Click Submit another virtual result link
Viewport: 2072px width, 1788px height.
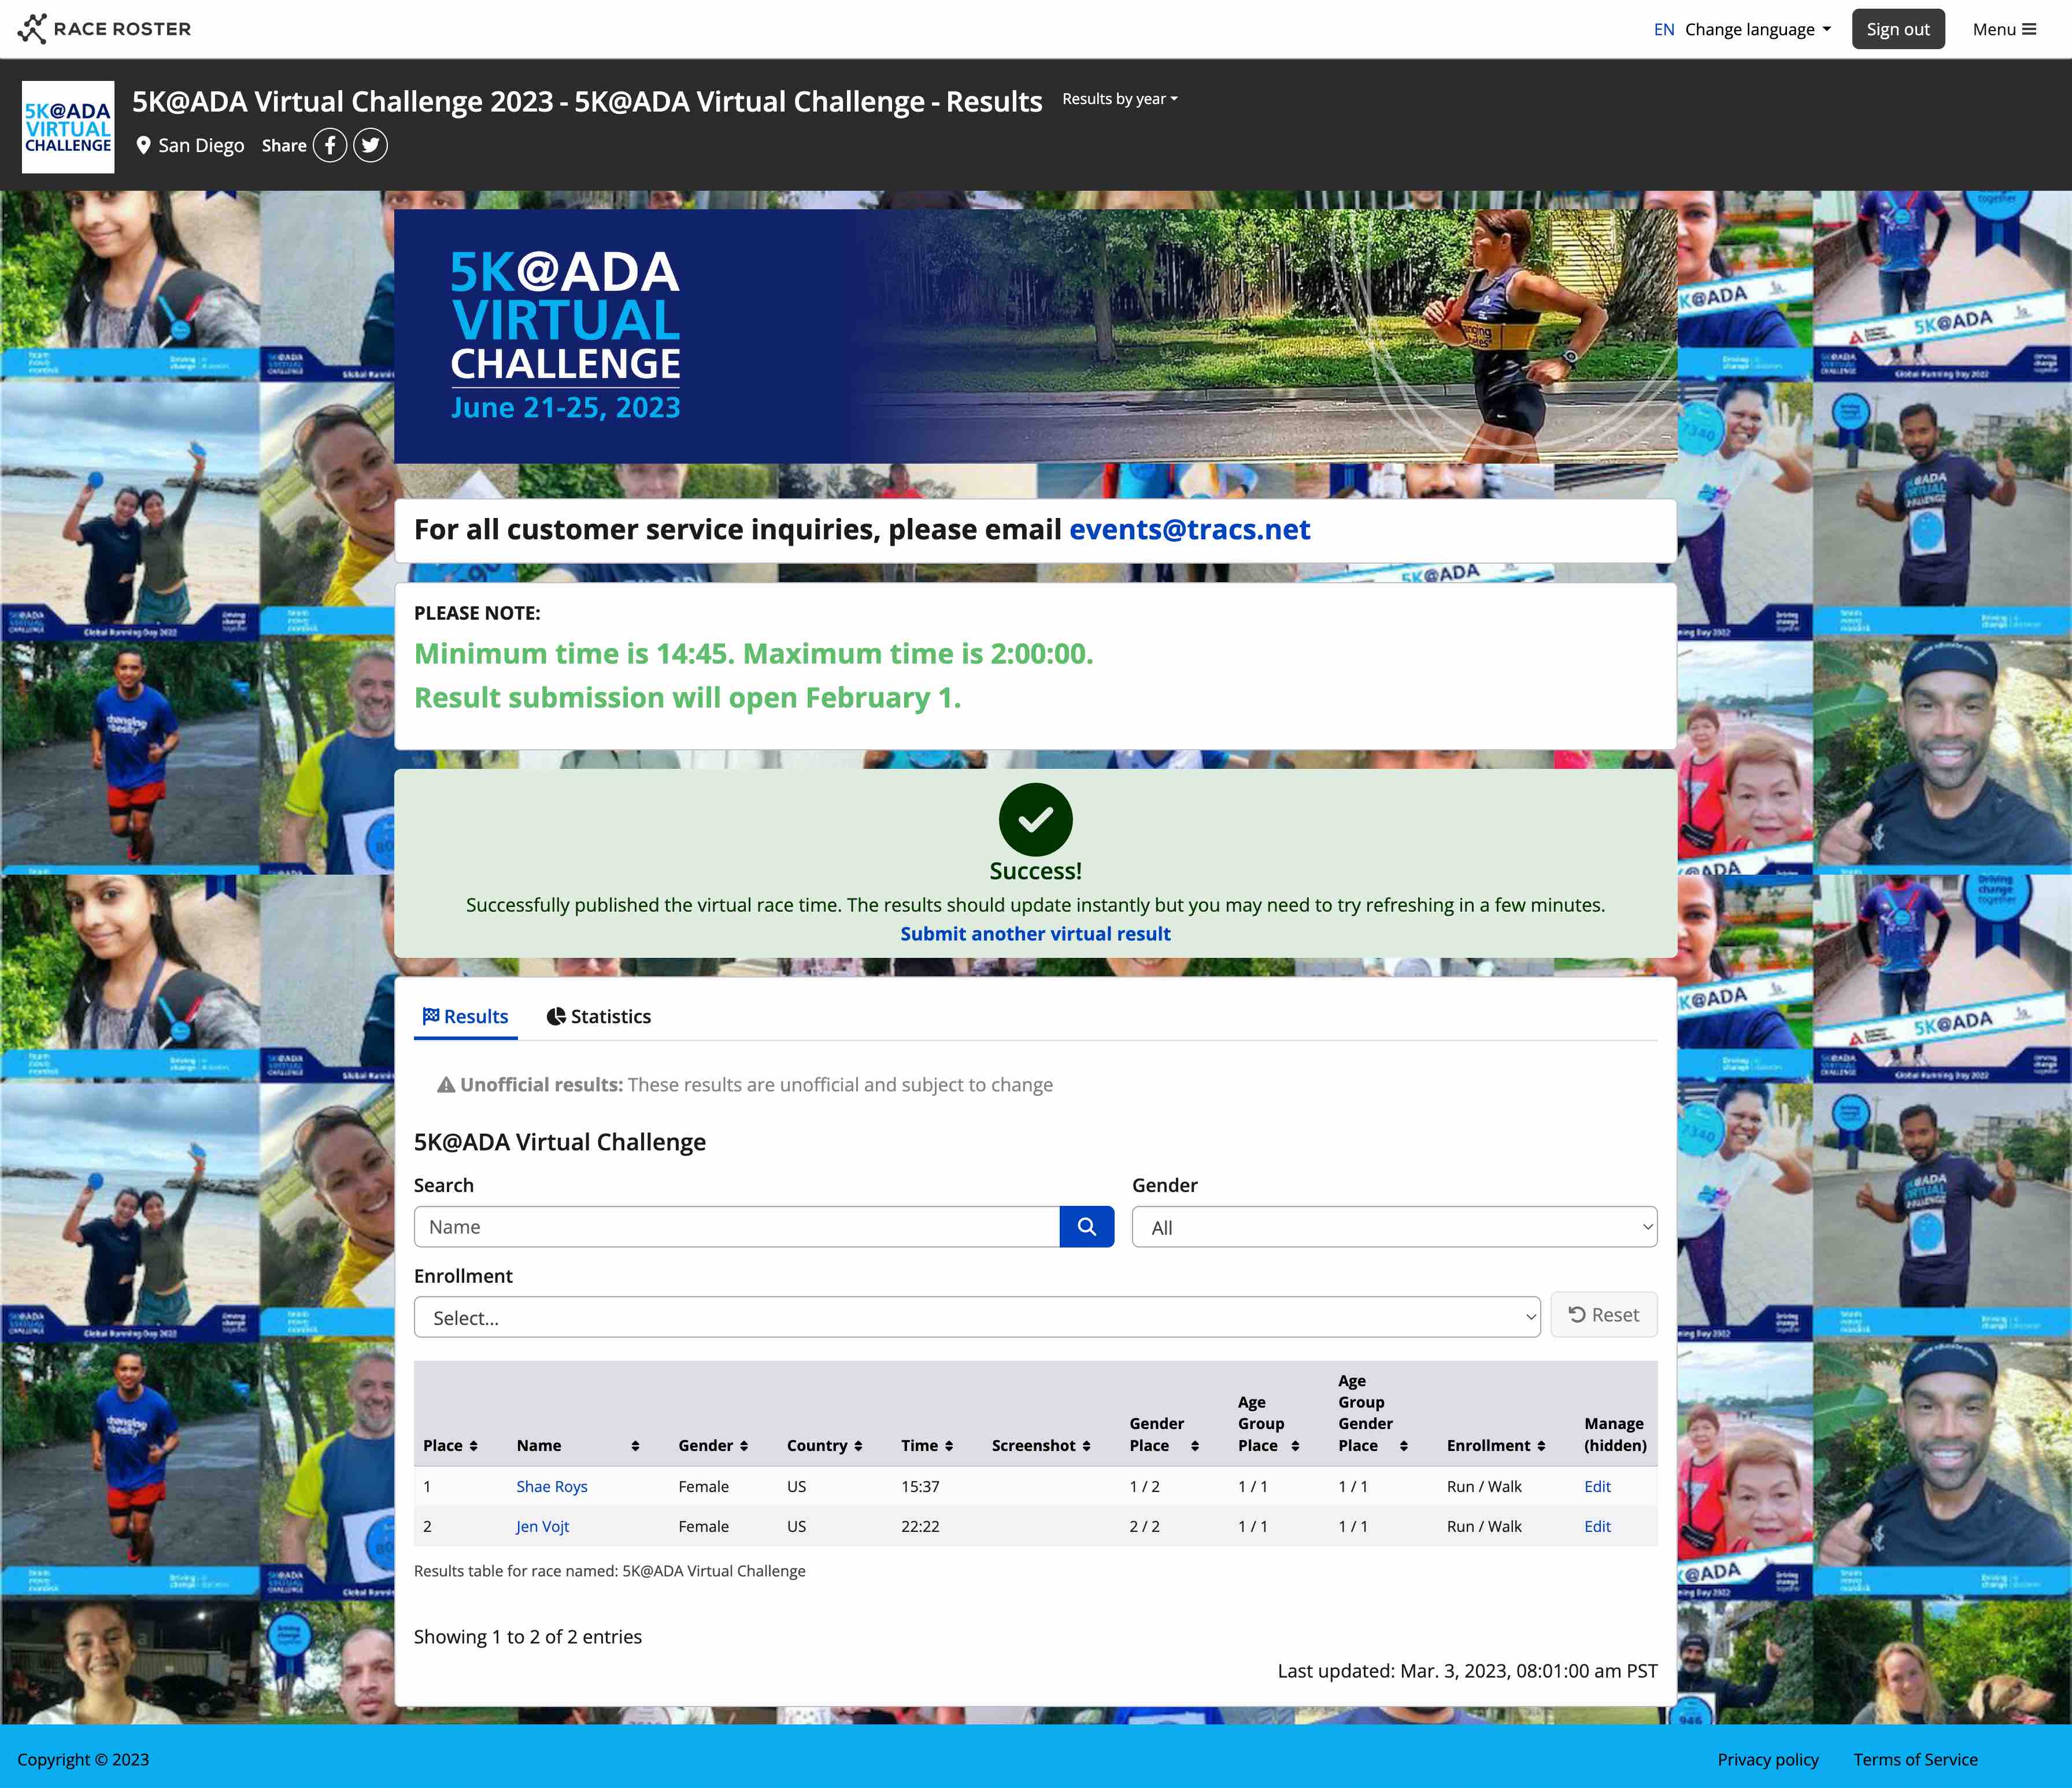[x=1035, y=934]
